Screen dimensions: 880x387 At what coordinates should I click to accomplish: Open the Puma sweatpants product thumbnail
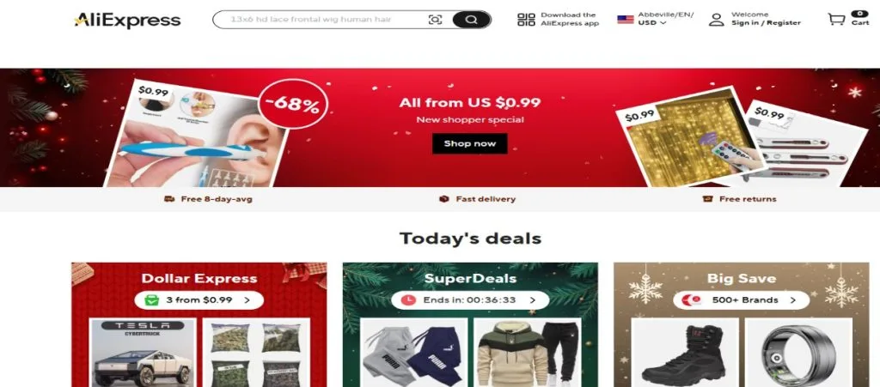click(x=413, y=353)
